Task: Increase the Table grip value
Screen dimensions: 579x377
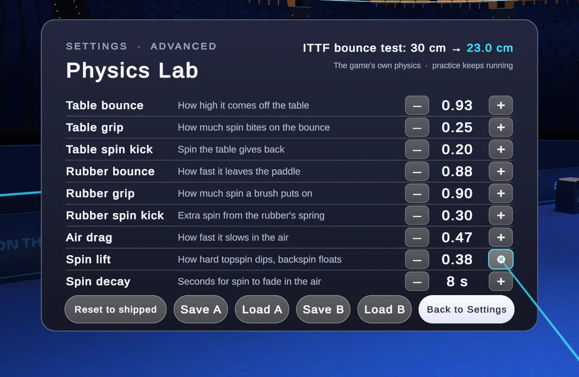Action: (501, 128)
